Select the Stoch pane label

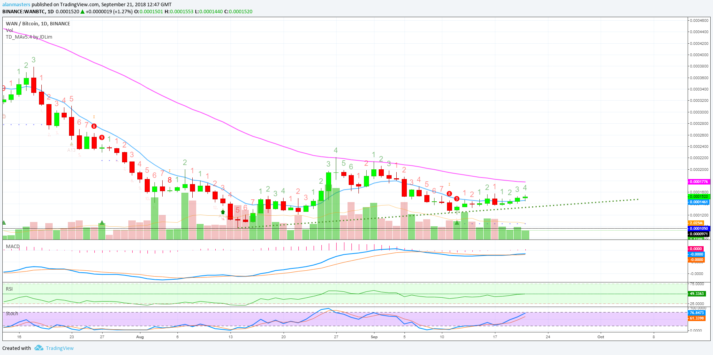click(12, 313)
